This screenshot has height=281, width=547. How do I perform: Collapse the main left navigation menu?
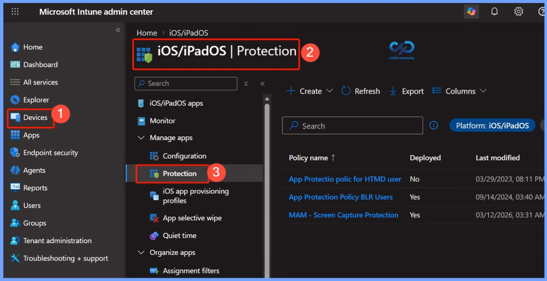pyautogui.click(x=118, y=30)
